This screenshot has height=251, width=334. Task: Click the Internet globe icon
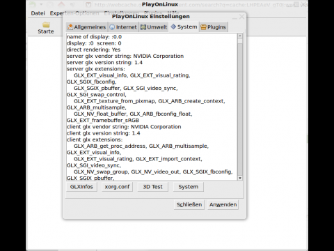click(112, 27)
